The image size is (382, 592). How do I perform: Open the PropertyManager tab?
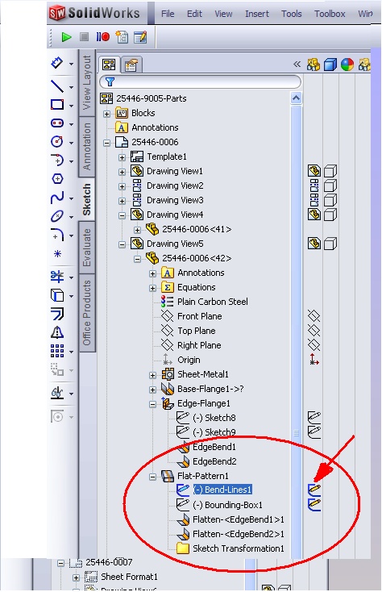[131, 65]
